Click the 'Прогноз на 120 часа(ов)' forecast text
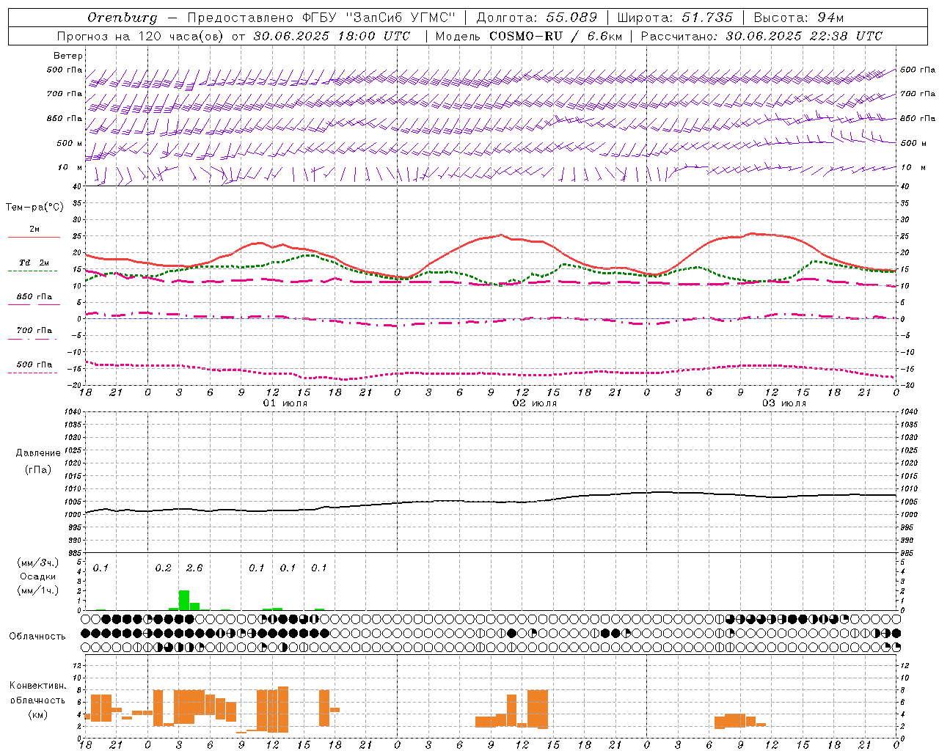The image size is (939, 751). (141, 36)
